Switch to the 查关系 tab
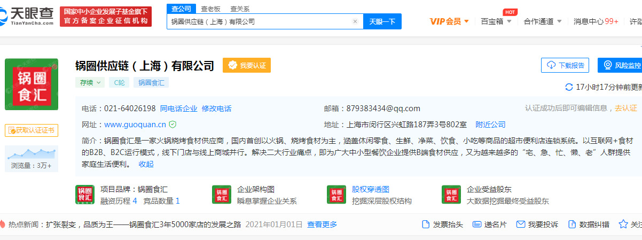 tap(240, 9)
